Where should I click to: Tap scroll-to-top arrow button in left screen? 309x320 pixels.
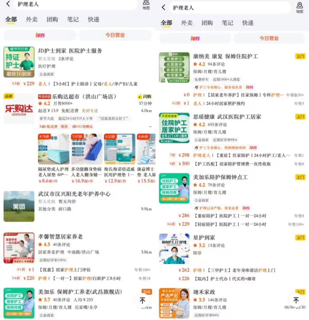tap(142, 300)
